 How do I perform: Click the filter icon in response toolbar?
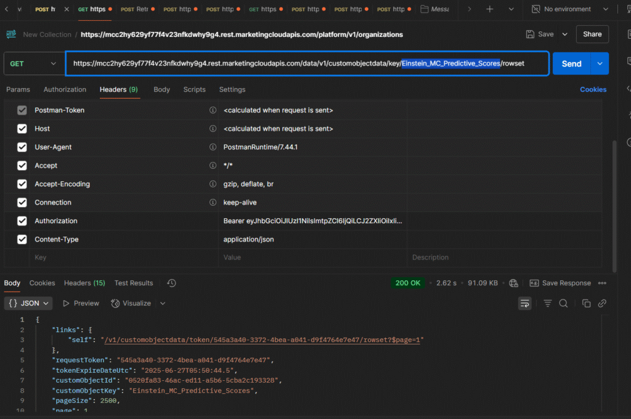(547, 303)
